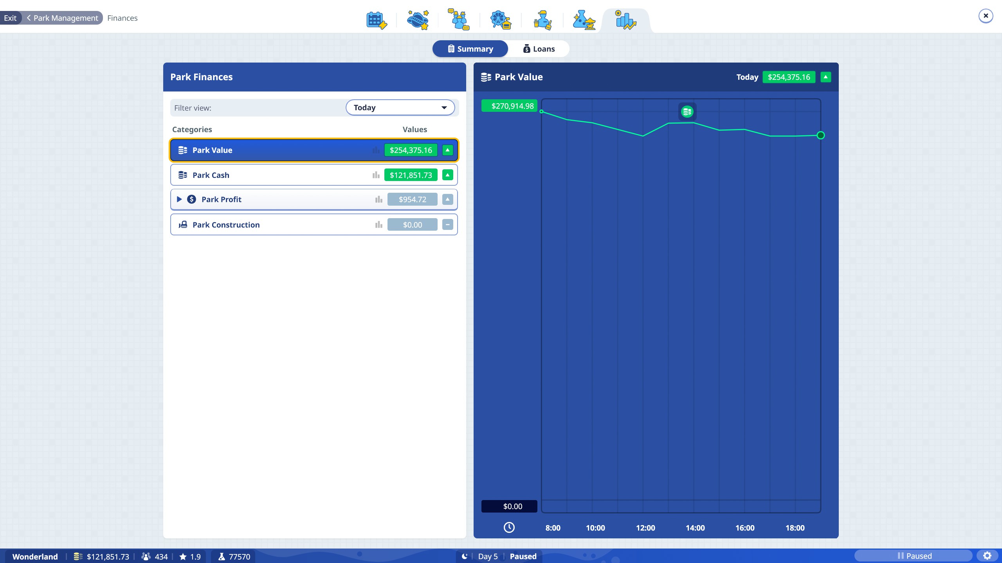Click the up arrow trend in Park Profit row
1002x563 pixels.
click(x=447, y=199)
